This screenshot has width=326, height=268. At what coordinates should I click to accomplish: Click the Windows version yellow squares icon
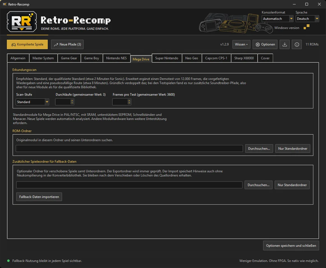coord(306,27)
